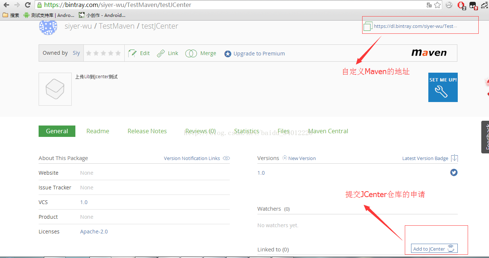Click the SET ME UP! wrench button

tap(443, 87)
